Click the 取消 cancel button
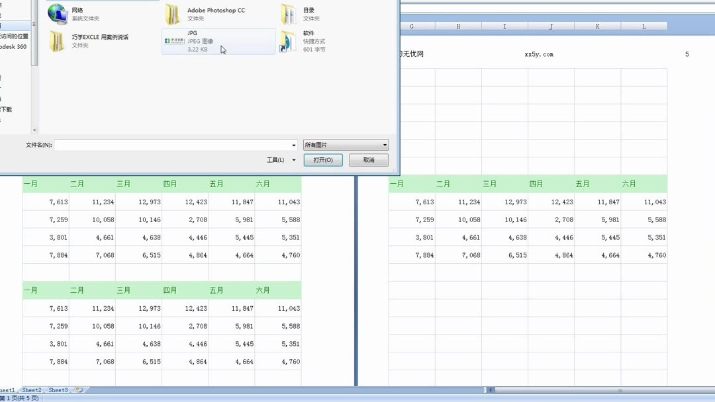 pyautogui.click(x=369, y=160)
